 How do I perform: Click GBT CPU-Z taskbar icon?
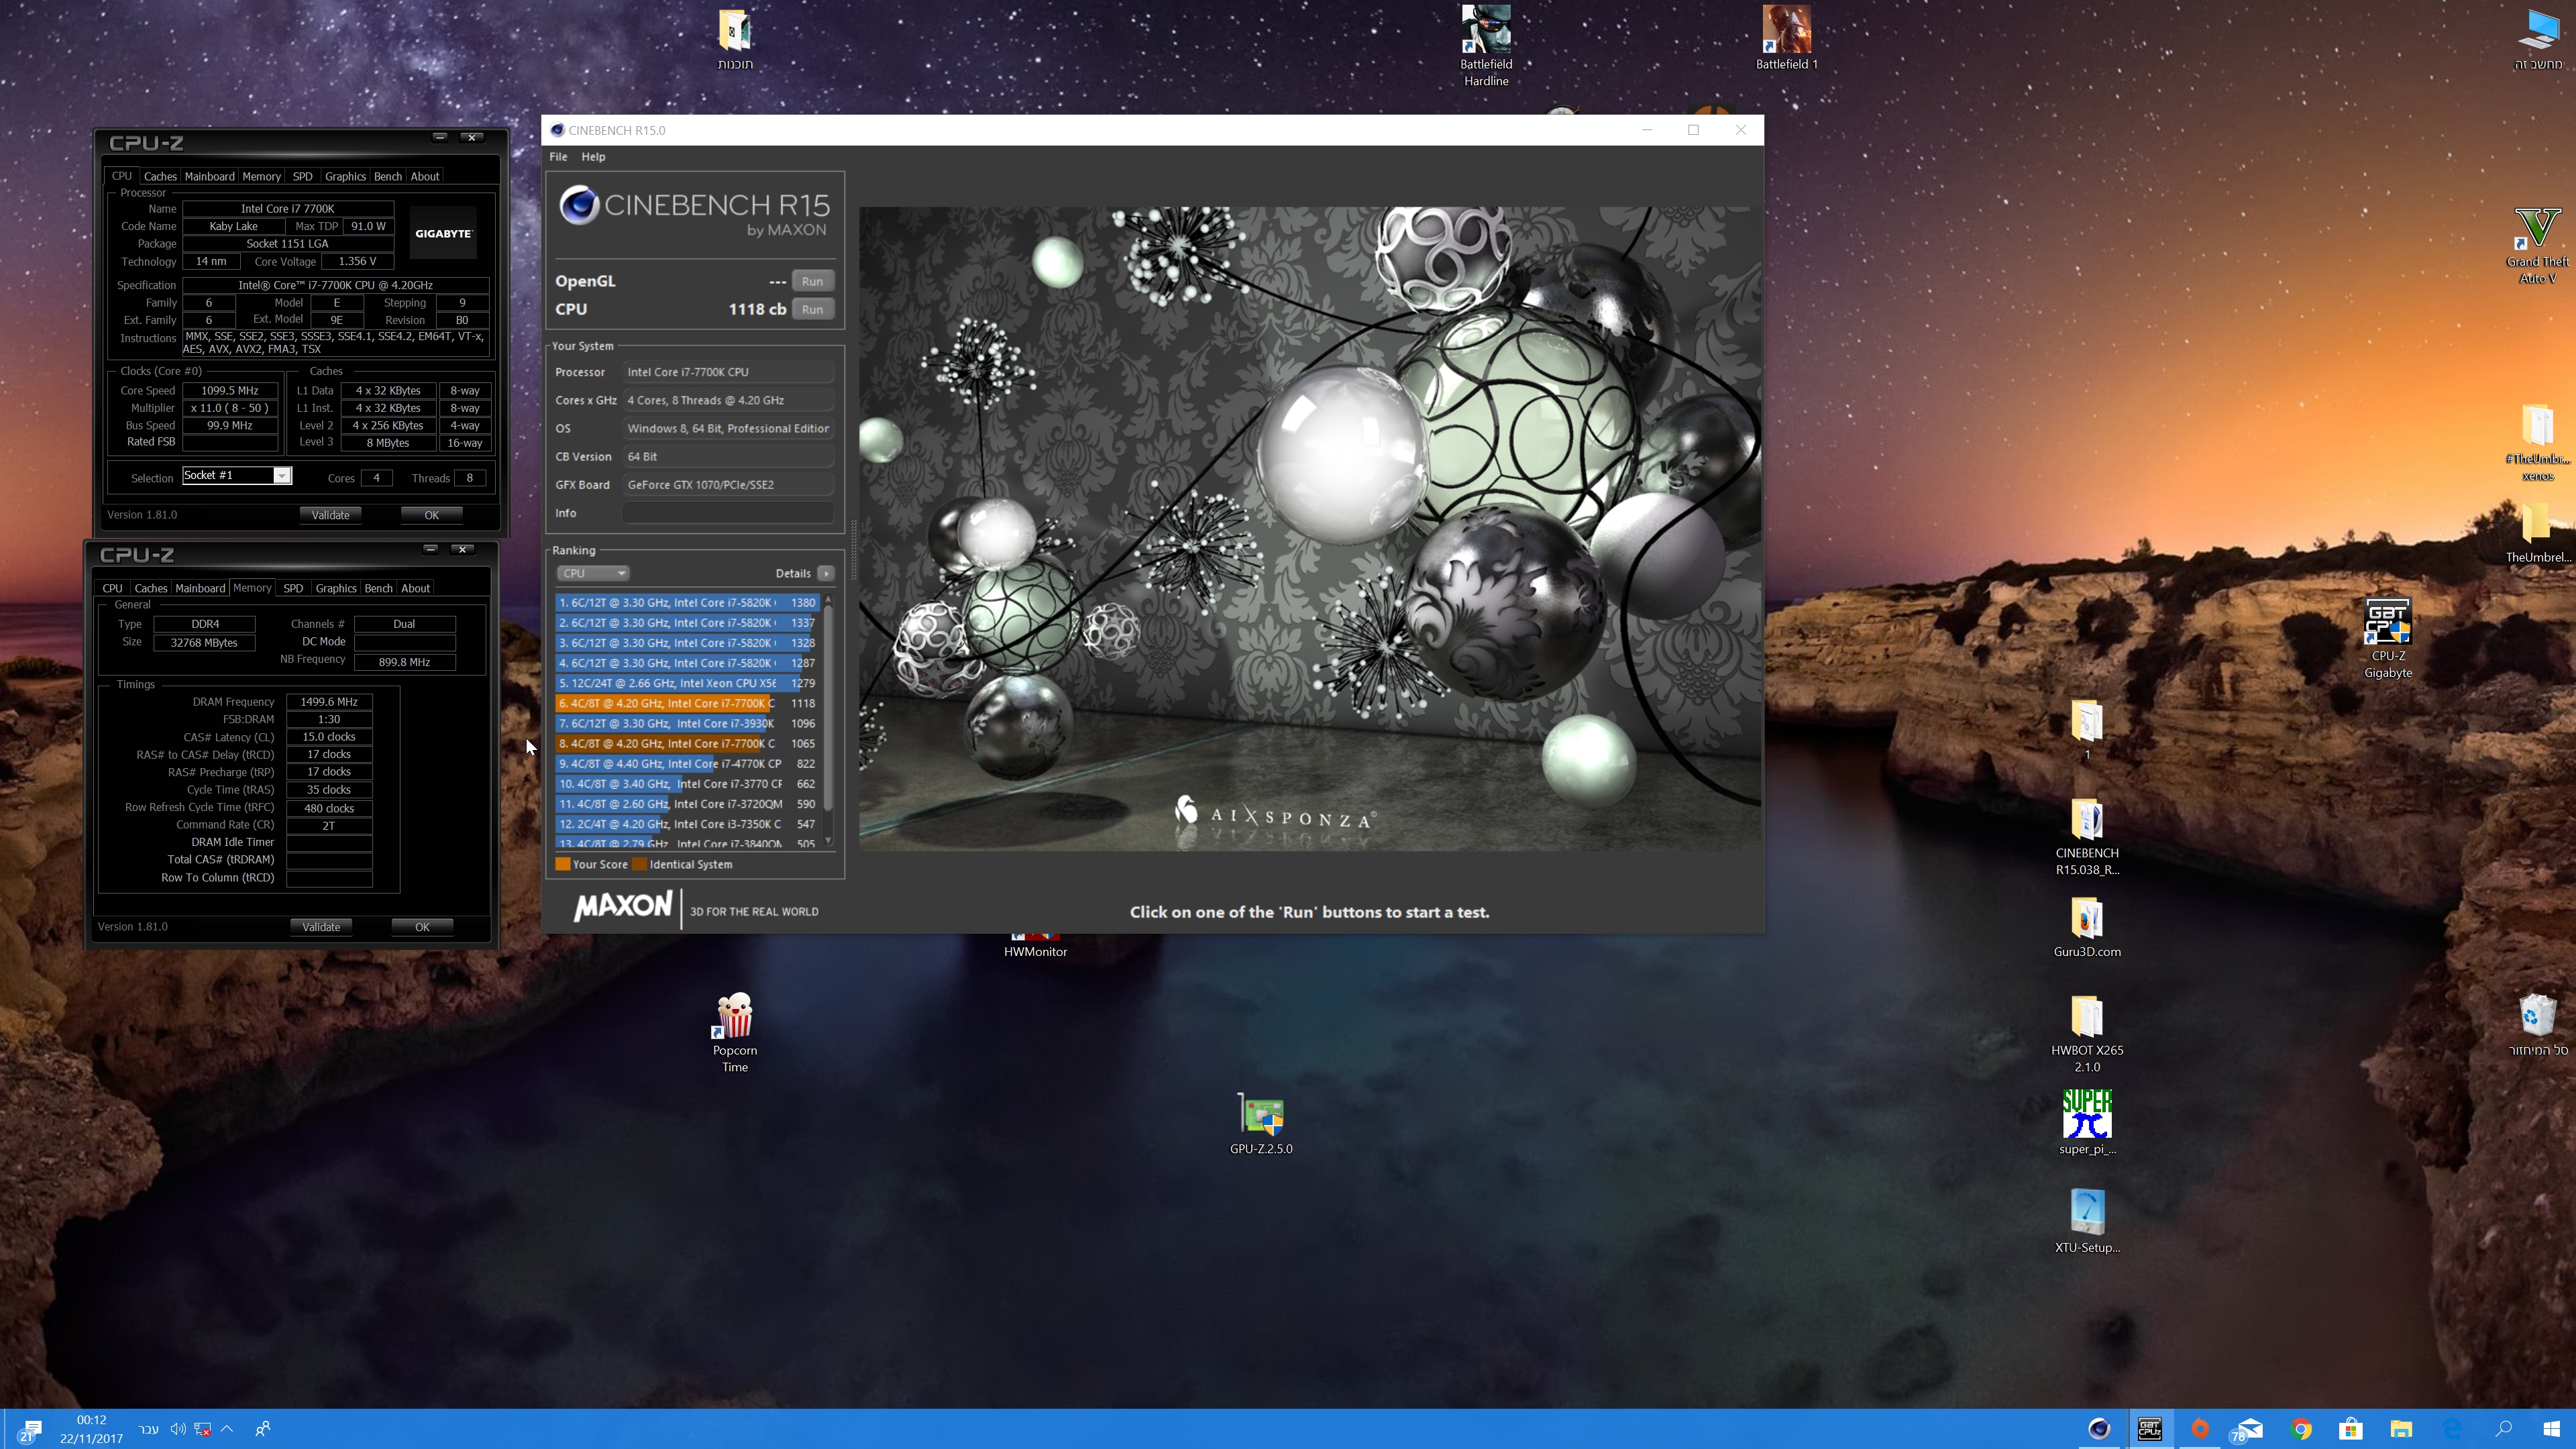(x=2150, y=1429)
